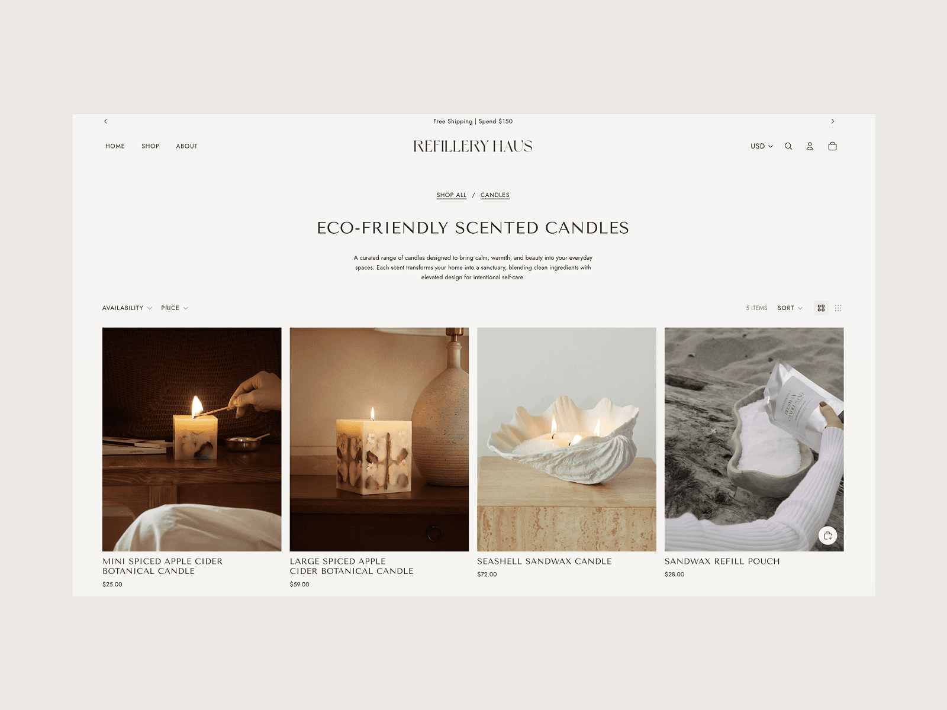
Task: Open the Shop menu item
Action: pos(150,146)
